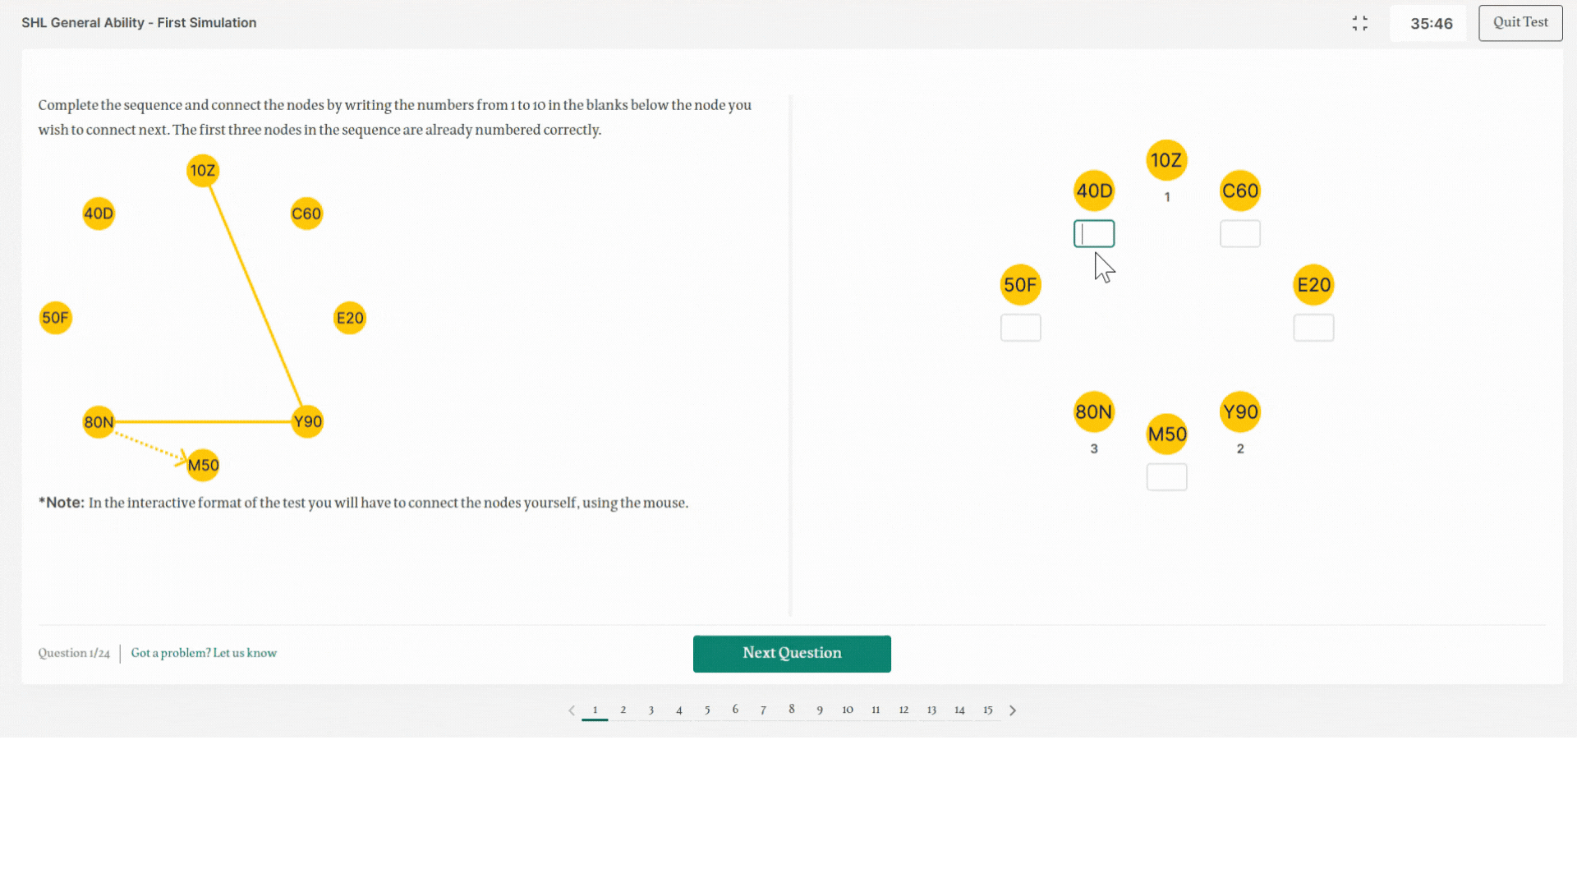Jump to question 13 in pagination
This screenshot has width=1577, height=887.
coord(931,710)
